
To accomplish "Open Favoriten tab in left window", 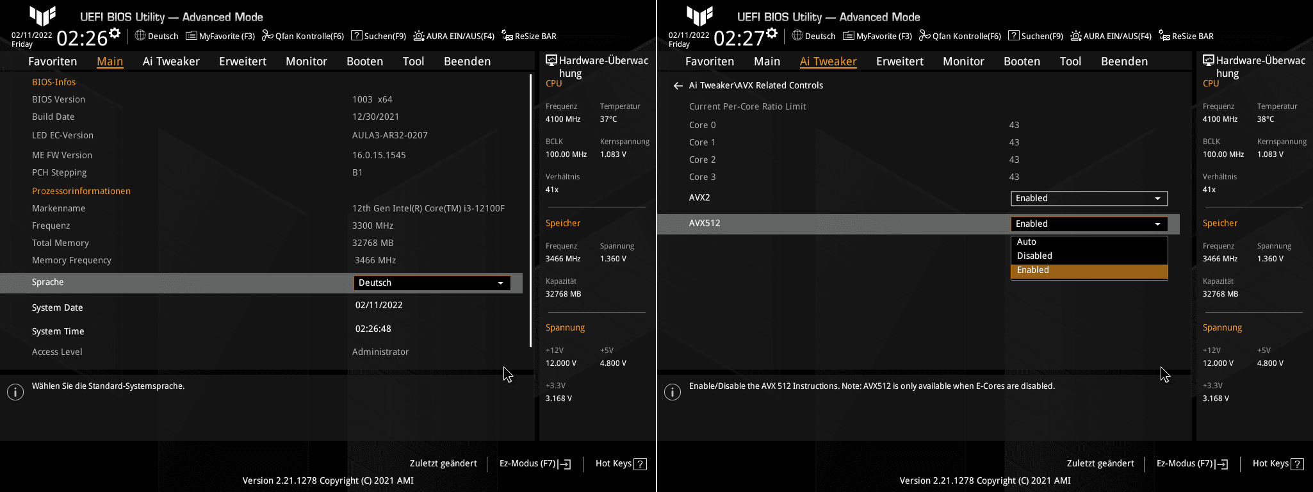I will click(53, 61).
